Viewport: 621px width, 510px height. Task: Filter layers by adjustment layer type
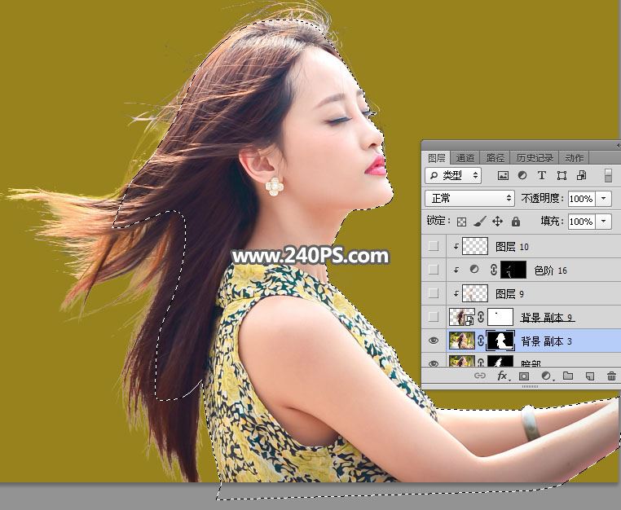tap(522, 176)
